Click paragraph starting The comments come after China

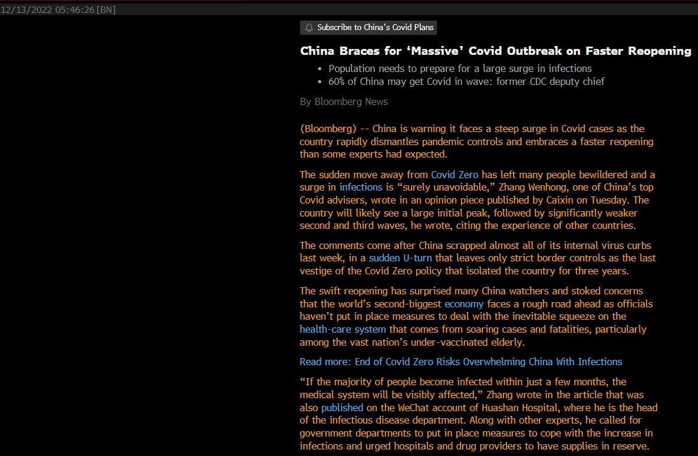click(478, 258)
